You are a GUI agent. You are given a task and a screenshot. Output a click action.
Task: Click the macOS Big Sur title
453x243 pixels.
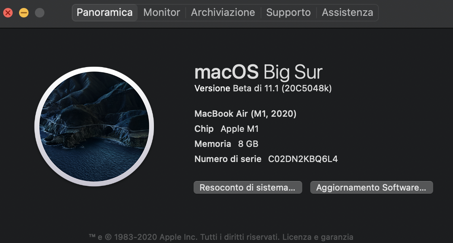point(258,72)
